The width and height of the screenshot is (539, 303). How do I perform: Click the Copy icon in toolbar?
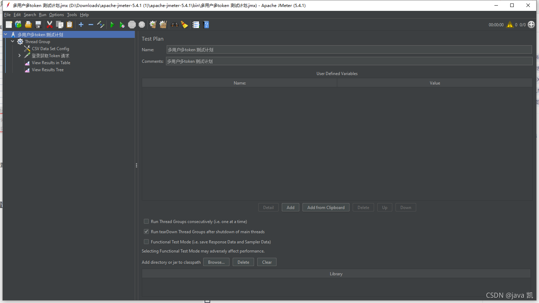60,25
